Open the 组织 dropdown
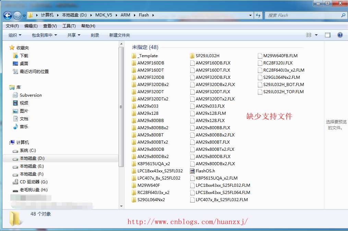Screen dimensions: 348x231 [15, 35]
